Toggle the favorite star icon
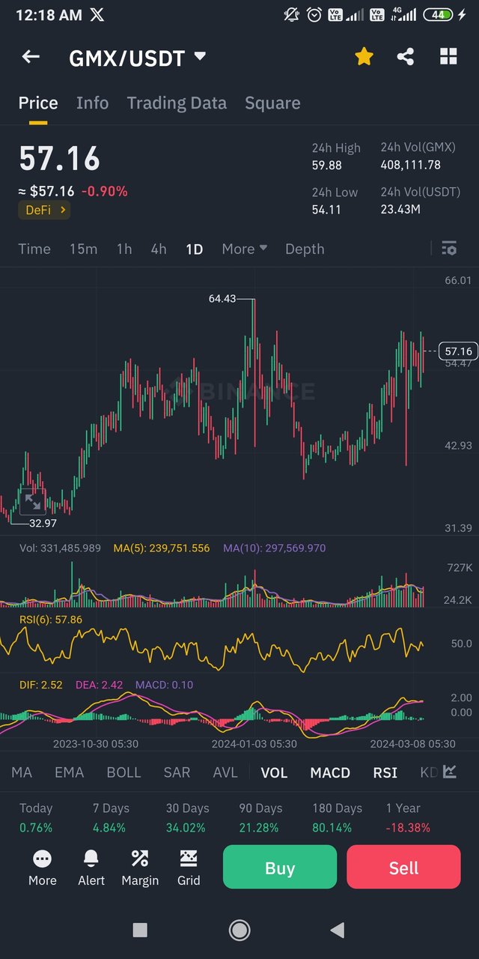Screen dimensions: 479x959 click(364, 56)
